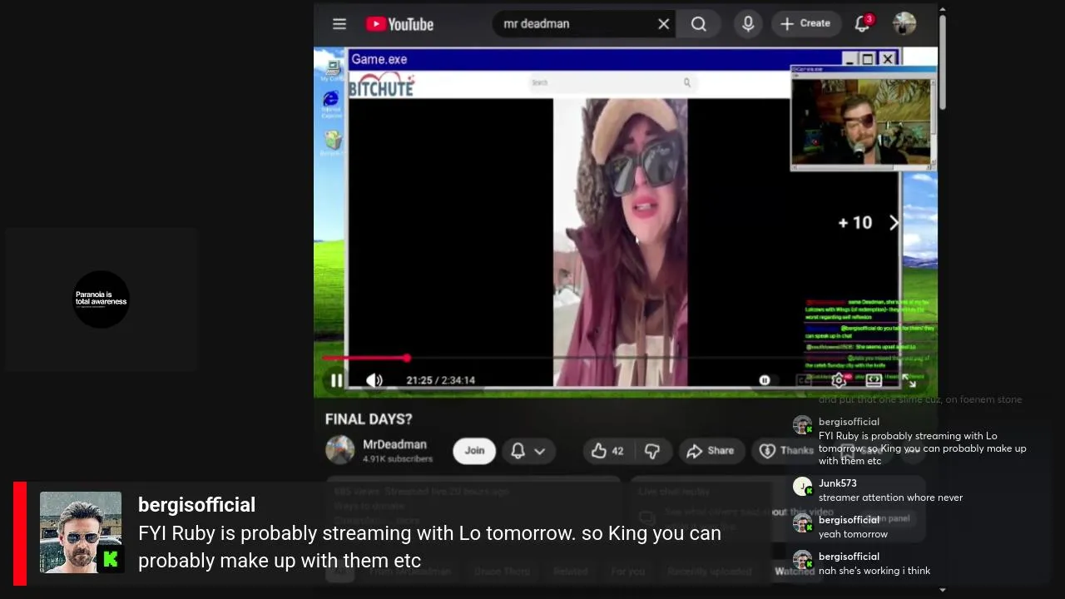Image resolution: width=1065 pixels, height=599 pixels.
Task: Run search with the magnifier button
Action: (699, 24)
